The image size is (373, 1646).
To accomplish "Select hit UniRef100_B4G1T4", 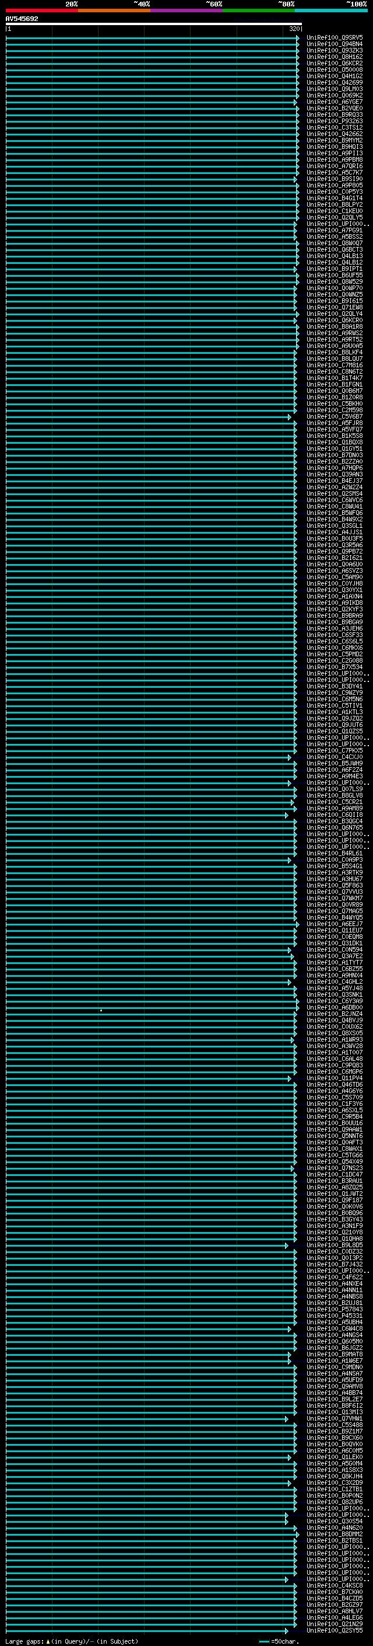I will [335, 198].
